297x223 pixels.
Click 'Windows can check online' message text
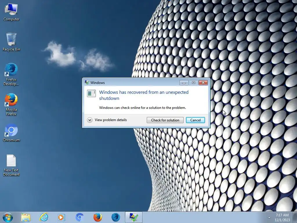tap(142, 108)
